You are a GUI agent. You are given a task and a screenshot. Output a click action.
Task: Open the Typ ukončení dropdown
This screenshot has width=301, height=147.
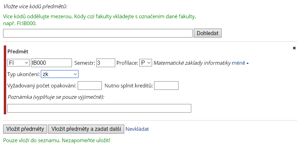pyautogui.click(x=60, y=74)
